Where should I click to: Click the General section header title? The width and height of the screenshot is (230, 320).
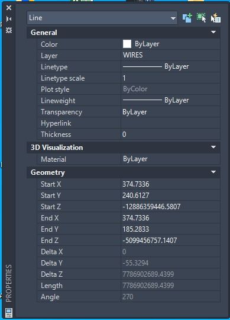pyautogui.click(x=44, y=33)
